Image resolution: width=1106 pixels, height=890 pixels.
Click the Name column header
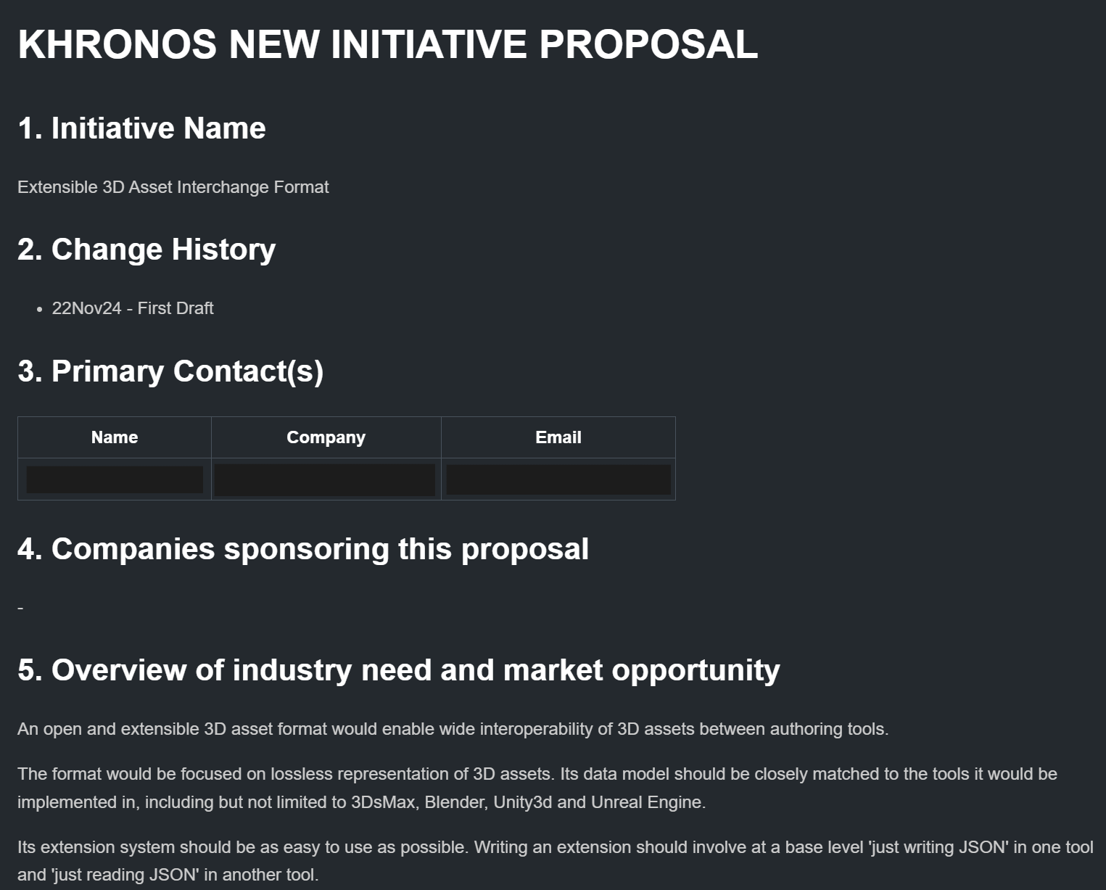pos(115,437)
